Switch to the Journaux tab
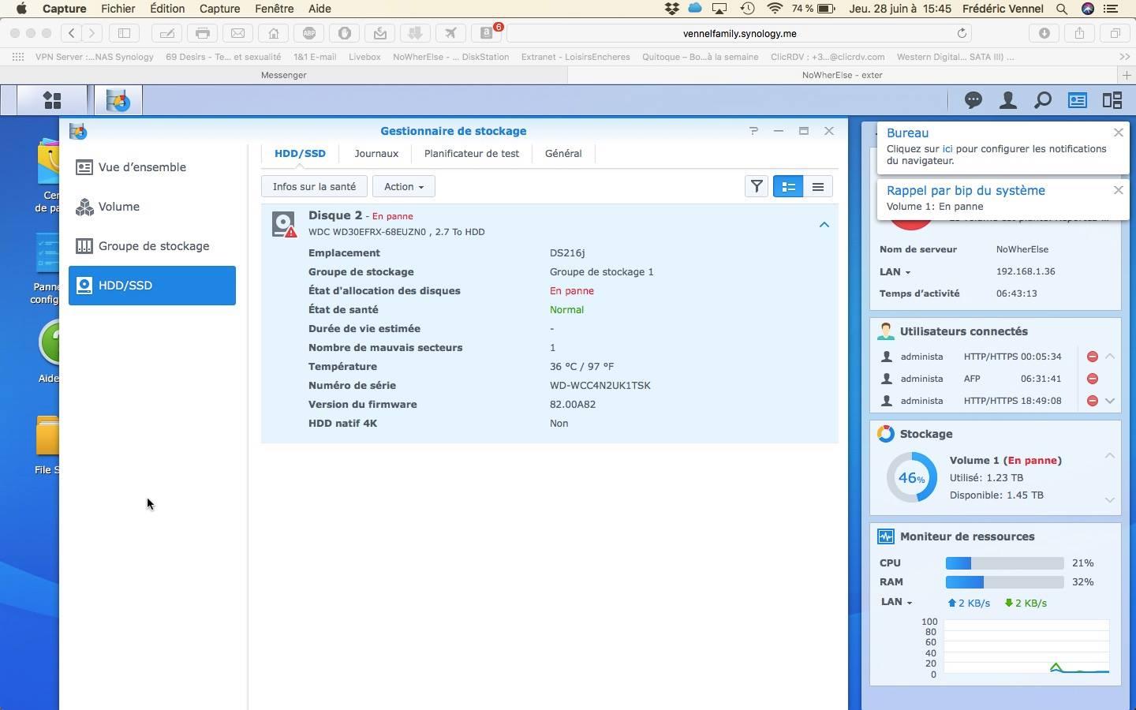The image size is (1136, 710). [376, 154]
